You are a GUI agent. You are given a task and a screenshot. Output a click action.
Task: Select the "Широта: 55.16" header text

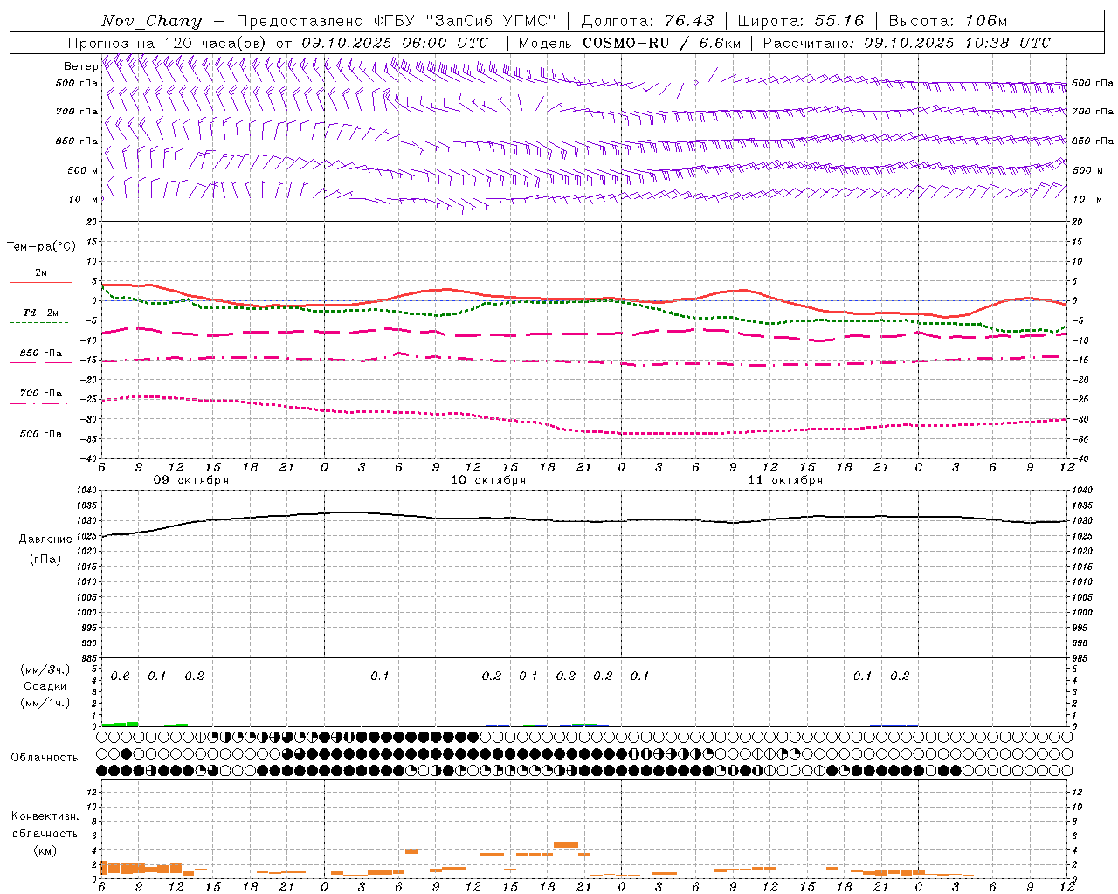pyautogui.click(x=801, y=21)
